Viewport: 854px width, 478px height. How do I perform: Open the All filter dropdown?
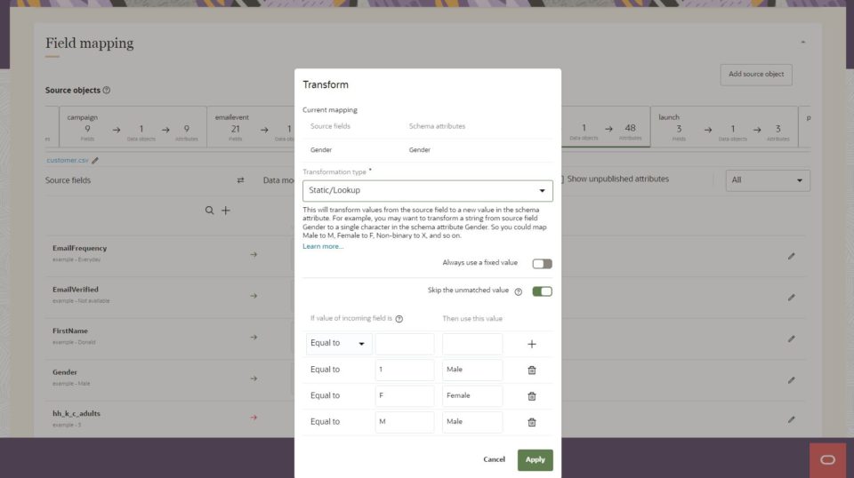[x=767, y=180]
